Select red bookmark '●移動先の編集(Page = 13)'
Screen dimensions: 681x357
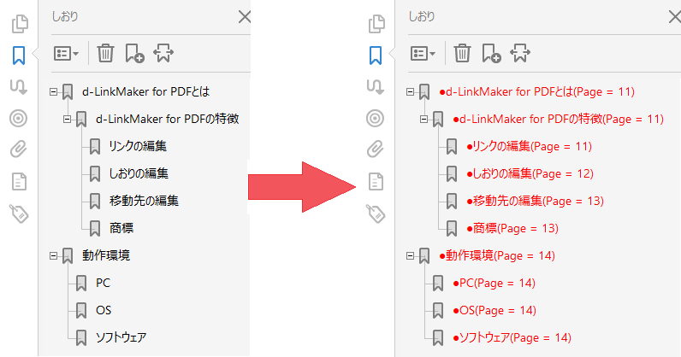click(535, 201)
